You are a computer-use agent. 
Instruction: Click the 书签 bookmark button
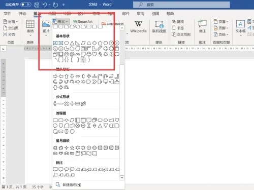pos(178,28)
